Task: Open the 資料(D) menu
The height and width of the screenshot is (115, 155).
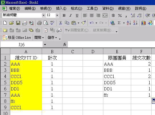Action: click(x=108, y=8)
